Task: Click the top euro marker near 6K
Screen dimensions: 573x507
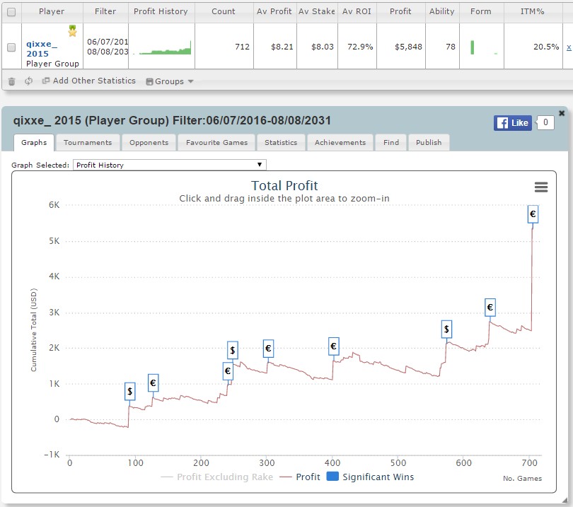Action: pos(533,214)
